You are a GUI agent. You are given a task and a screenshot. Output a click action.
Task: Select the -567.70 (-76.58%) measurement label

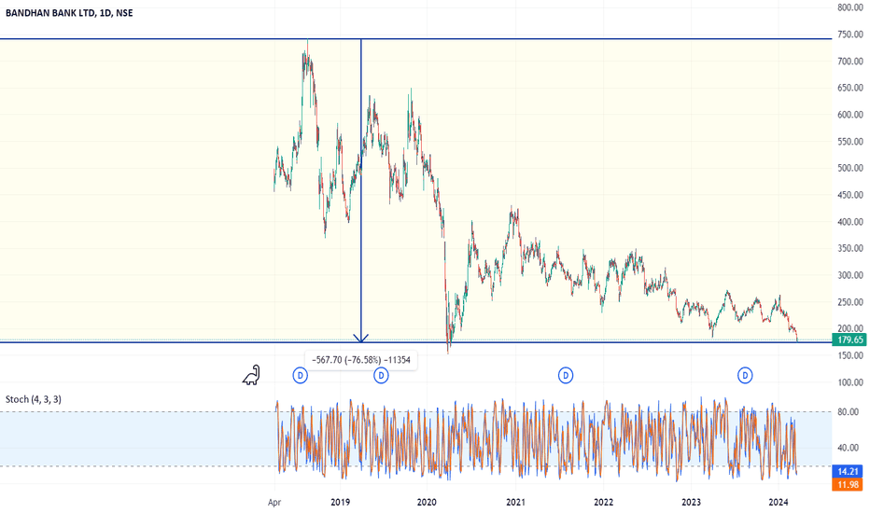[361, 360]
